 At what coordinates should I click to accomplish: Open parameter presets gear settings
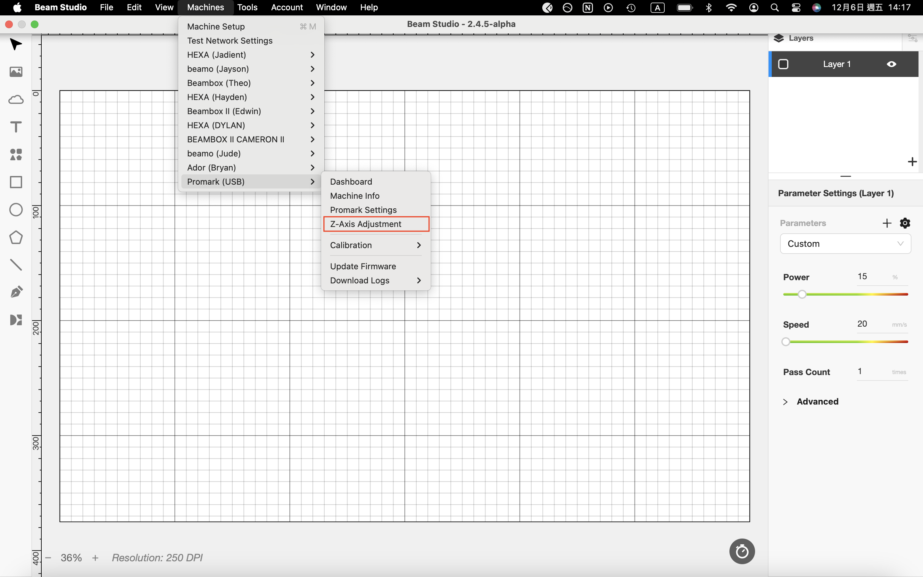[905, 223]
